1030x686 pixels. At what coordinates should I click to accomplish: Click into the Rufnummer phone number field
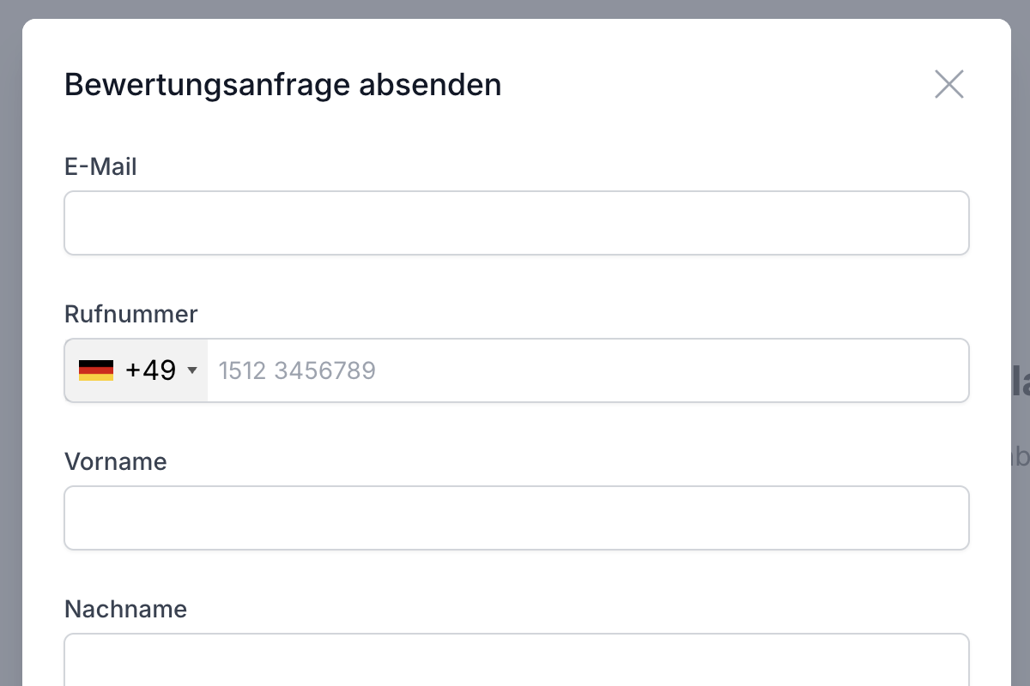coord(587,370)
